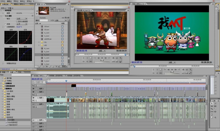The width and height of the screenshot is (220, 131).
Task: Collapse the 视频特效 effects folder
Action: 1,89
